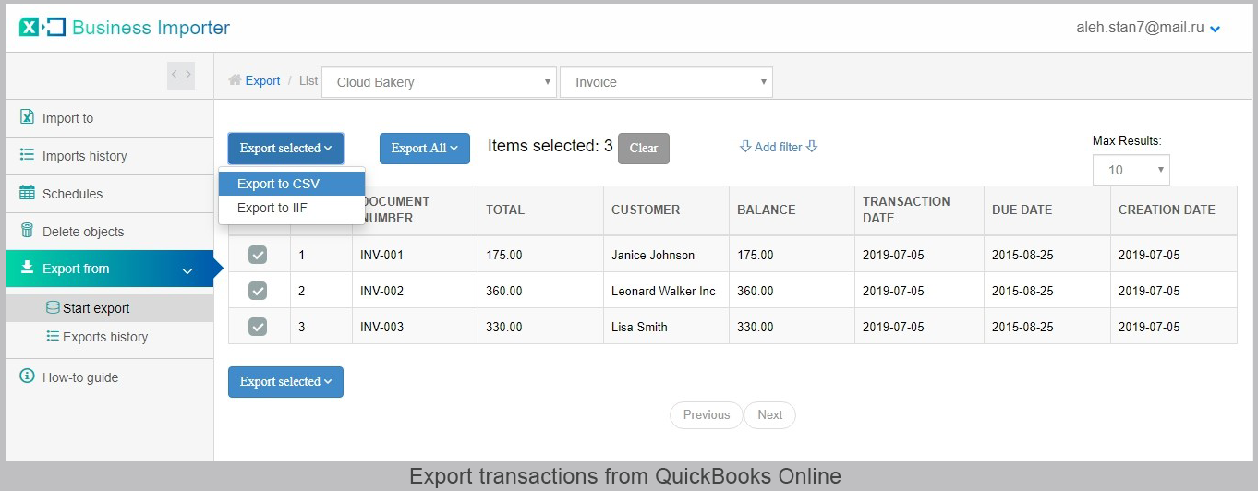The height and width of the screenshot is (491, 1258).
Task: Click the Delete objects trash icon
Action: 27,231
